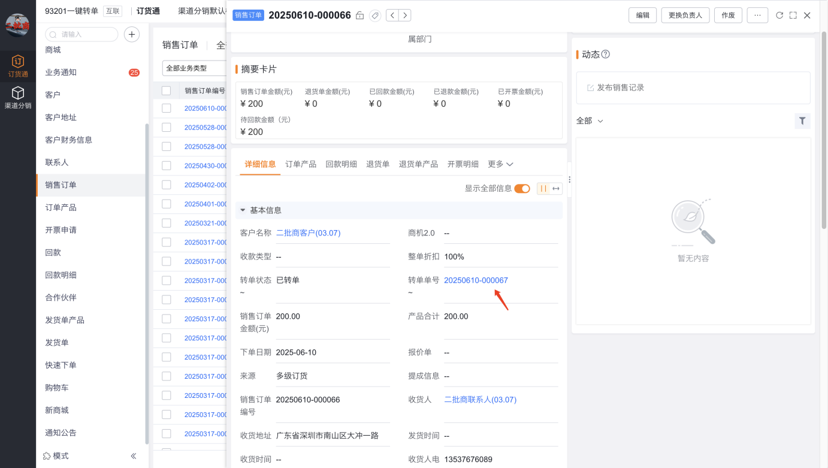The width and height of the screenshot is (828, 468).
Task: Click the 发布销售记录 input box
Action: 693,88
